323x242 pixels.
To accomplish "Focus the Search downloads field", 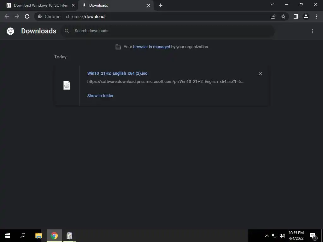I will coord(168,31).
